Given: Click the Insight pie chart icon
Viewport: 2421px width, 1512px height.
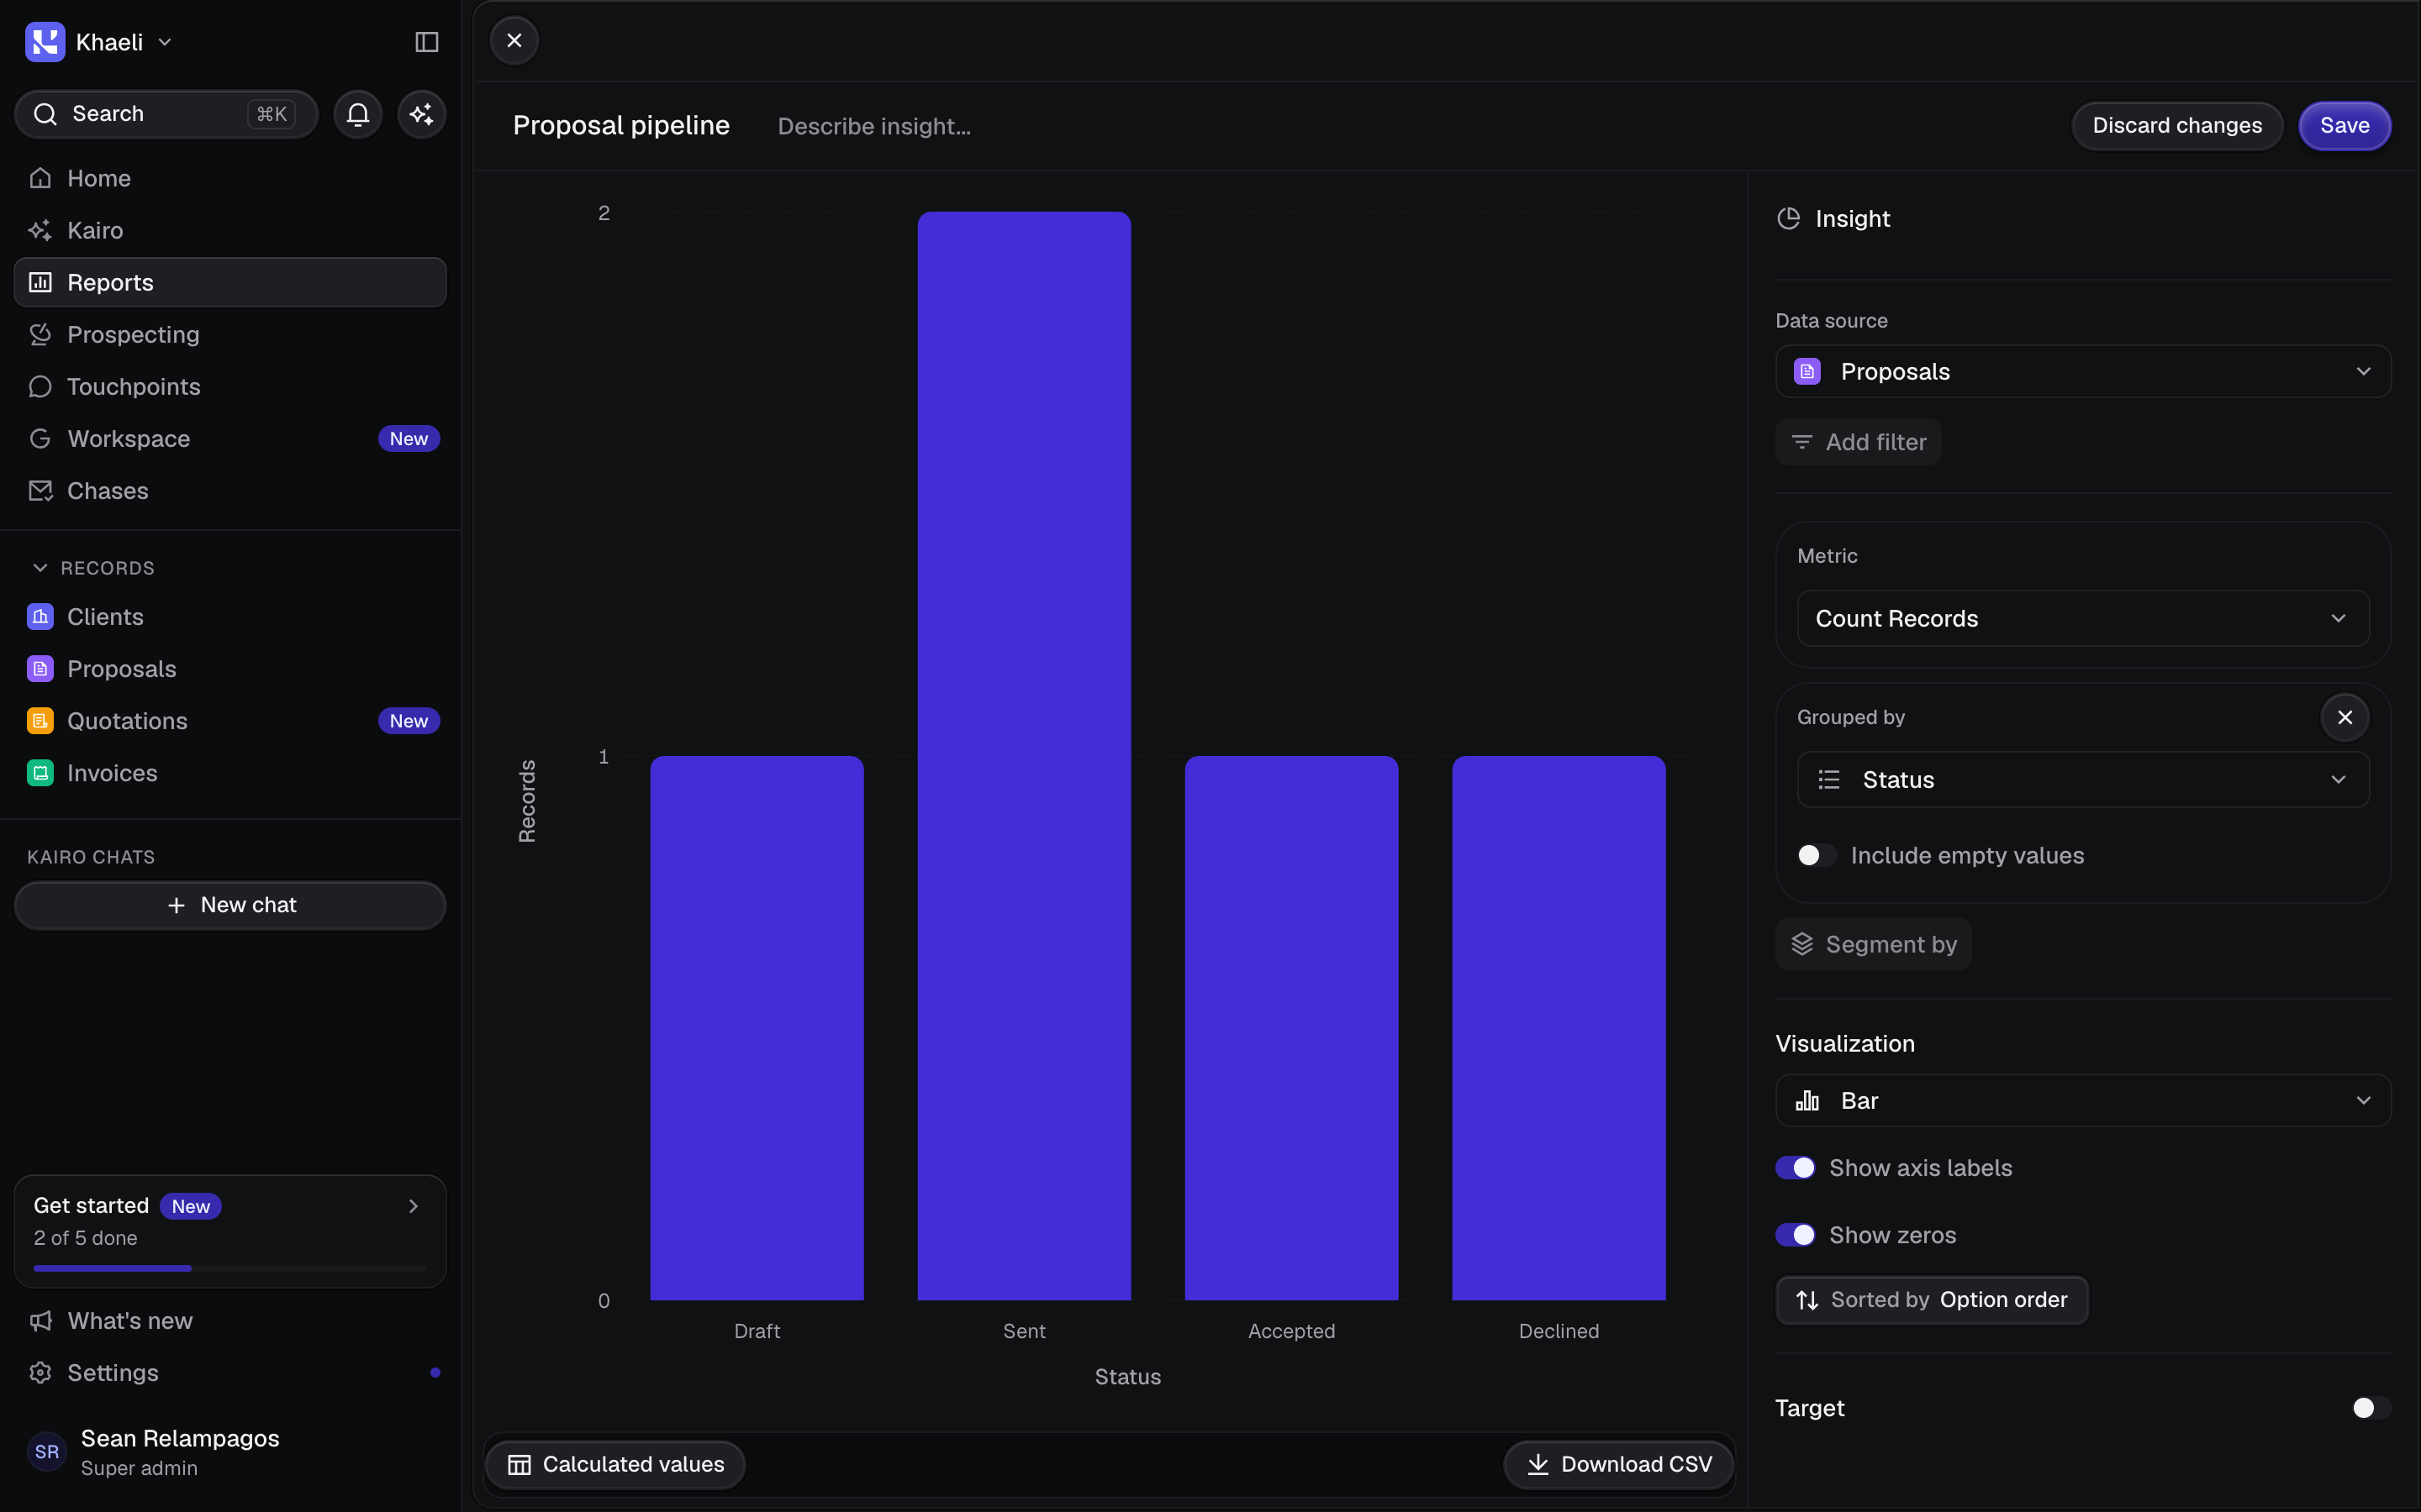Looking at the screenshot, I should (1789, 219).
